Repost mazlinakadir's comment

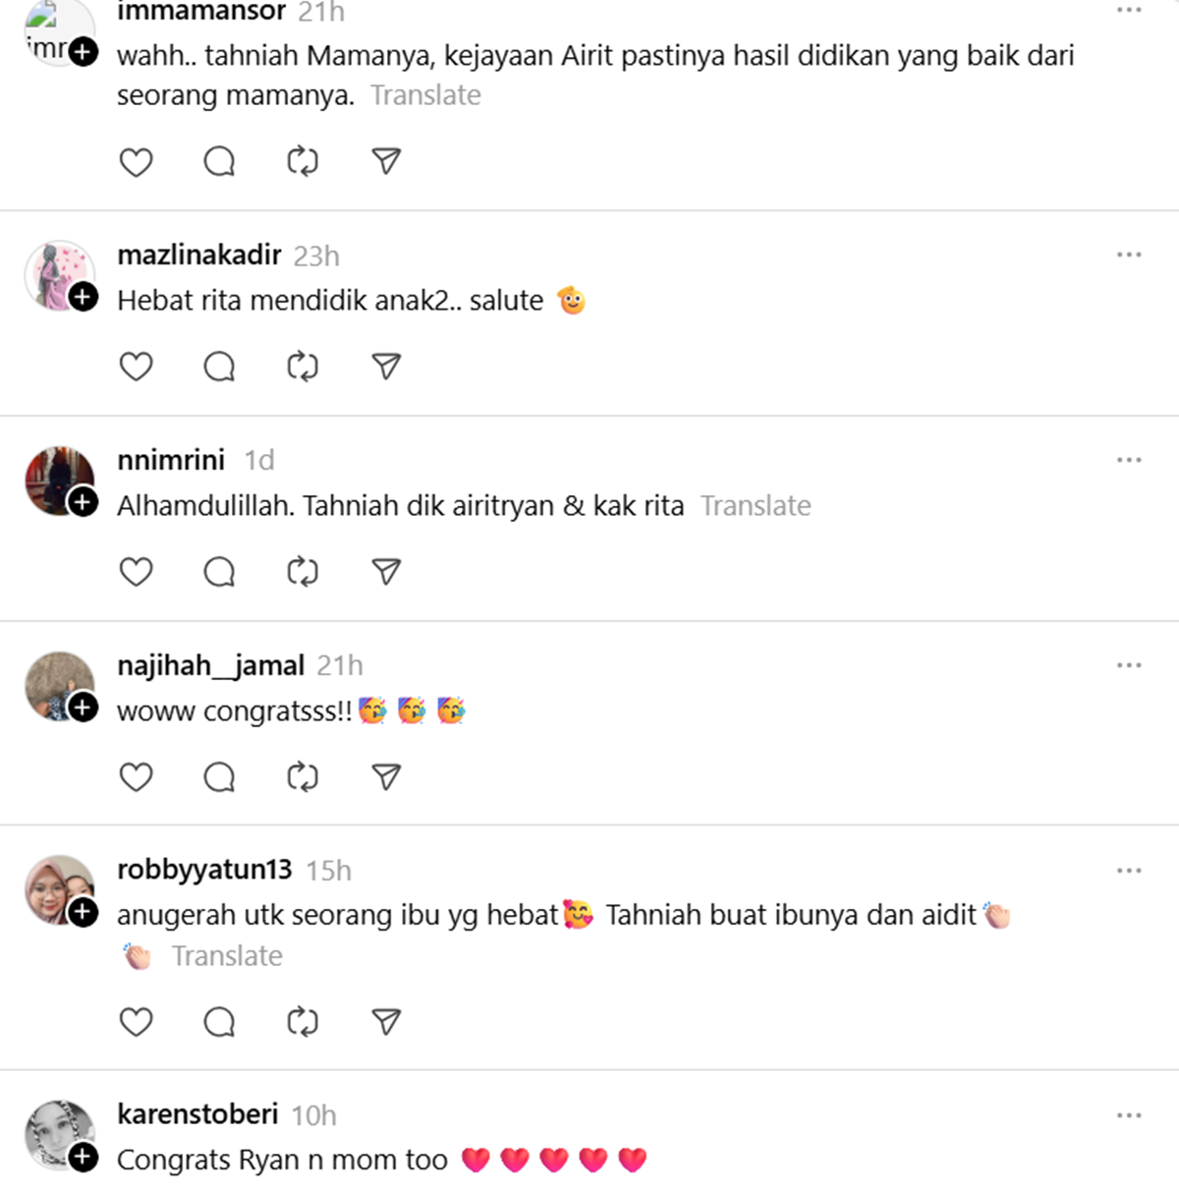pyautogui.click(x=303, y=367)
